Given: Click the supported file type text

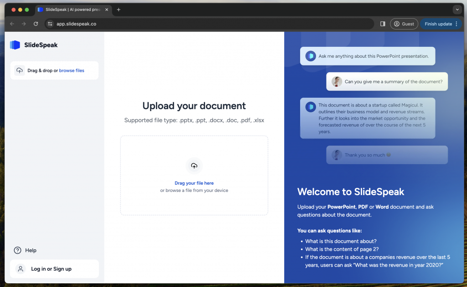Looking at the screenshot, I should pos(194,121).
